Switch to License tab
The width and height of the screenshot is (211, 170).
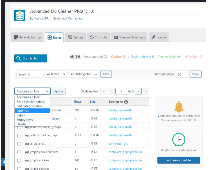point(159,37)
